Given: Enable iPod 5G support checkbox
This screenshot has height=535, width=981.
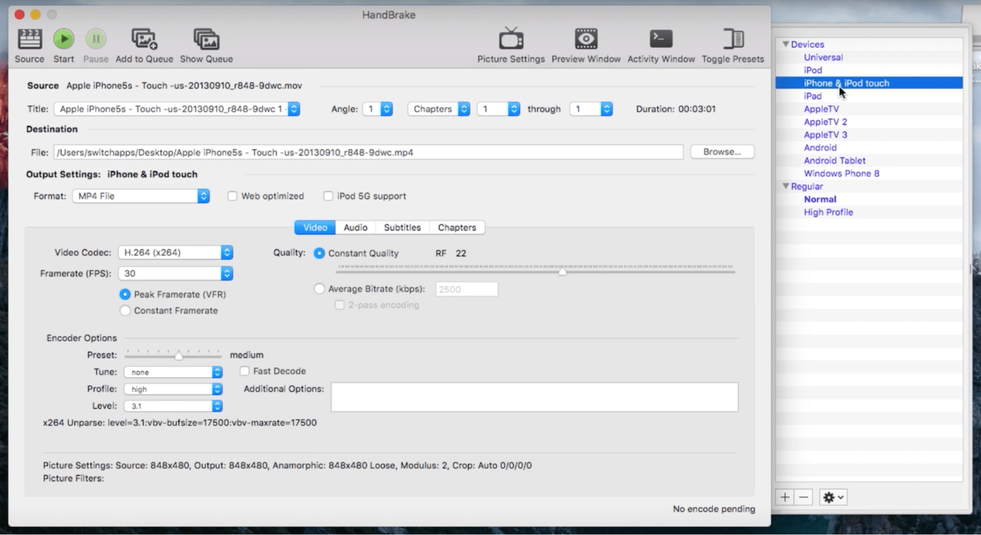Looking at the screenshot, I should [329, 196].
